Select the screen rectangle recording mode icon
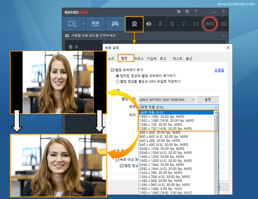Viewport: 258px width, 199px height. click(72, 24)
